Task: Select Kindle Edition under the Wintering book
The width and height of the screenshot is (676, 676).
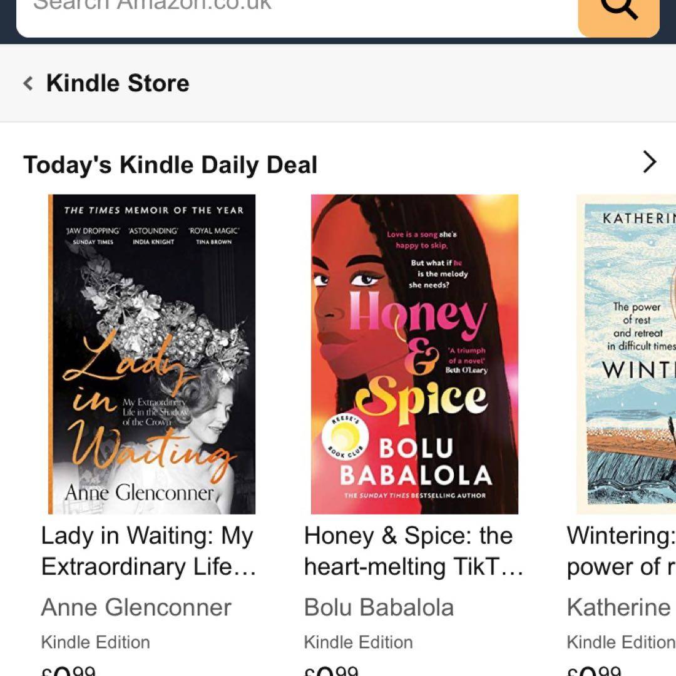Action: tap(622, 642)
